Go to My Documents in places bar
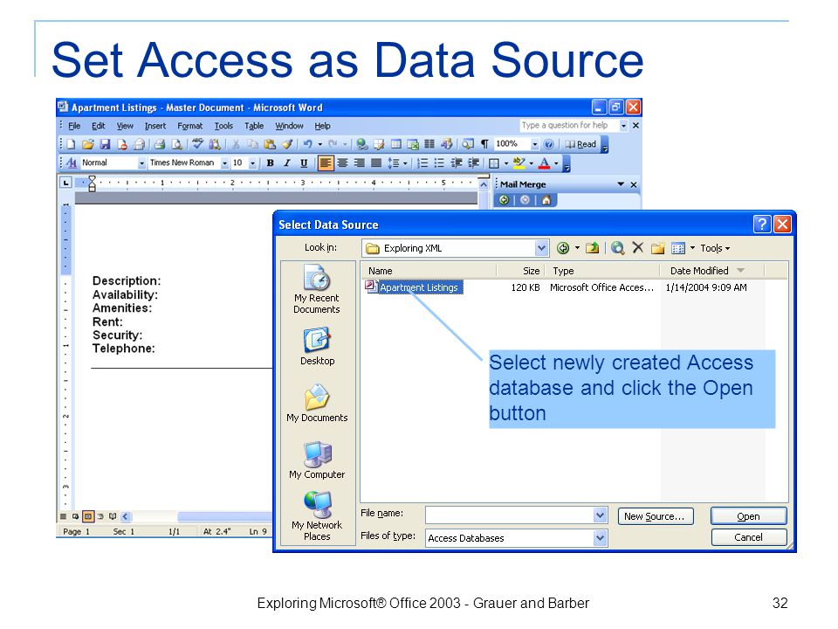This screenshot has width=838, height=629. coord(317,404)
